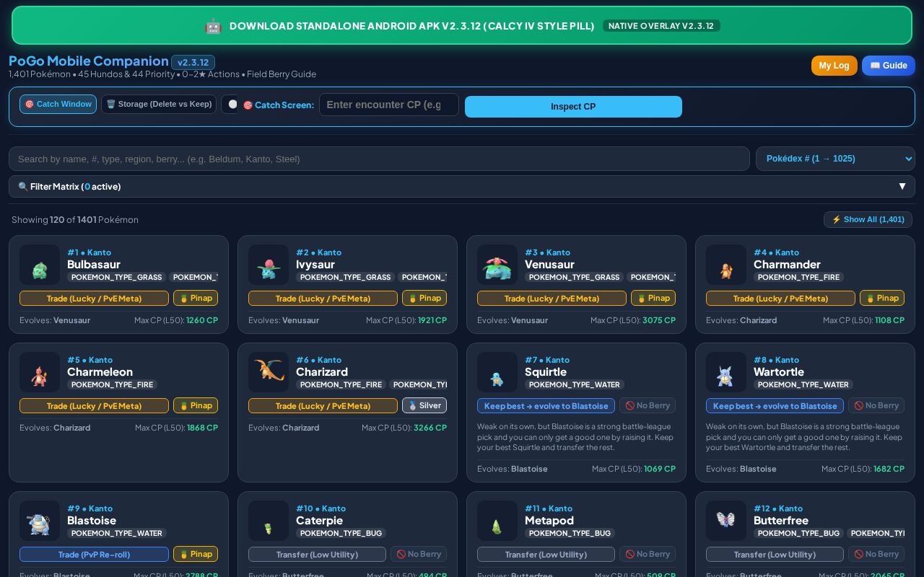Open the My Log page
Image resolution: width=924 pixels, height=577 pixels.
tap(834, 66)
